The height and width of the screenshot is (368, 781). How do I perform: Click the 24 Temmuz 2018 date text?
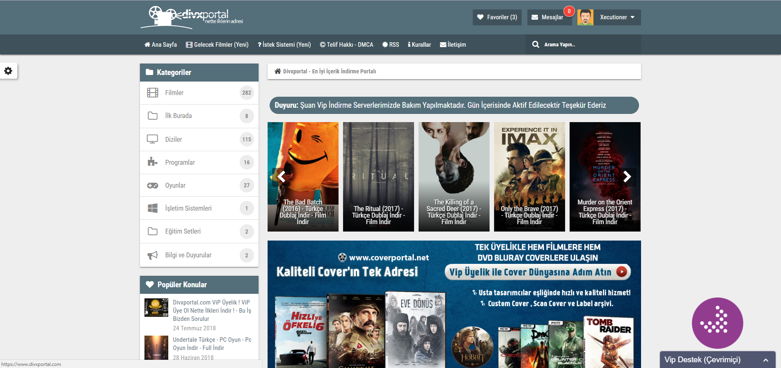click(x=194, y=328)
